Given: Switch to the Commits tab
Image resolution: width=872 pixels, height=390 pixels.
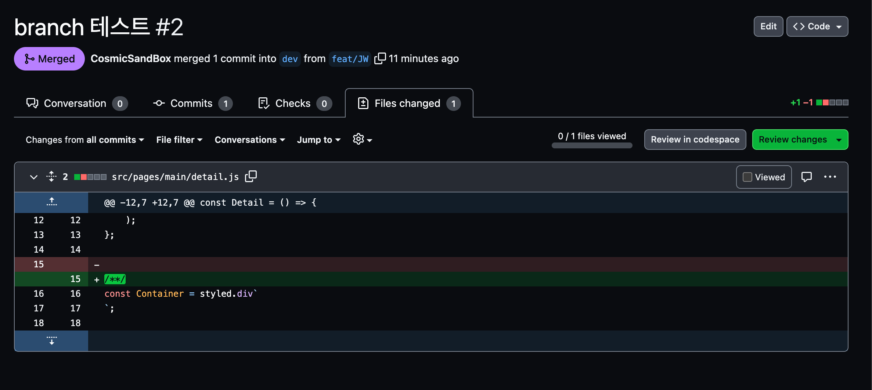Looking at the screenshot, I should click(191, 103).
